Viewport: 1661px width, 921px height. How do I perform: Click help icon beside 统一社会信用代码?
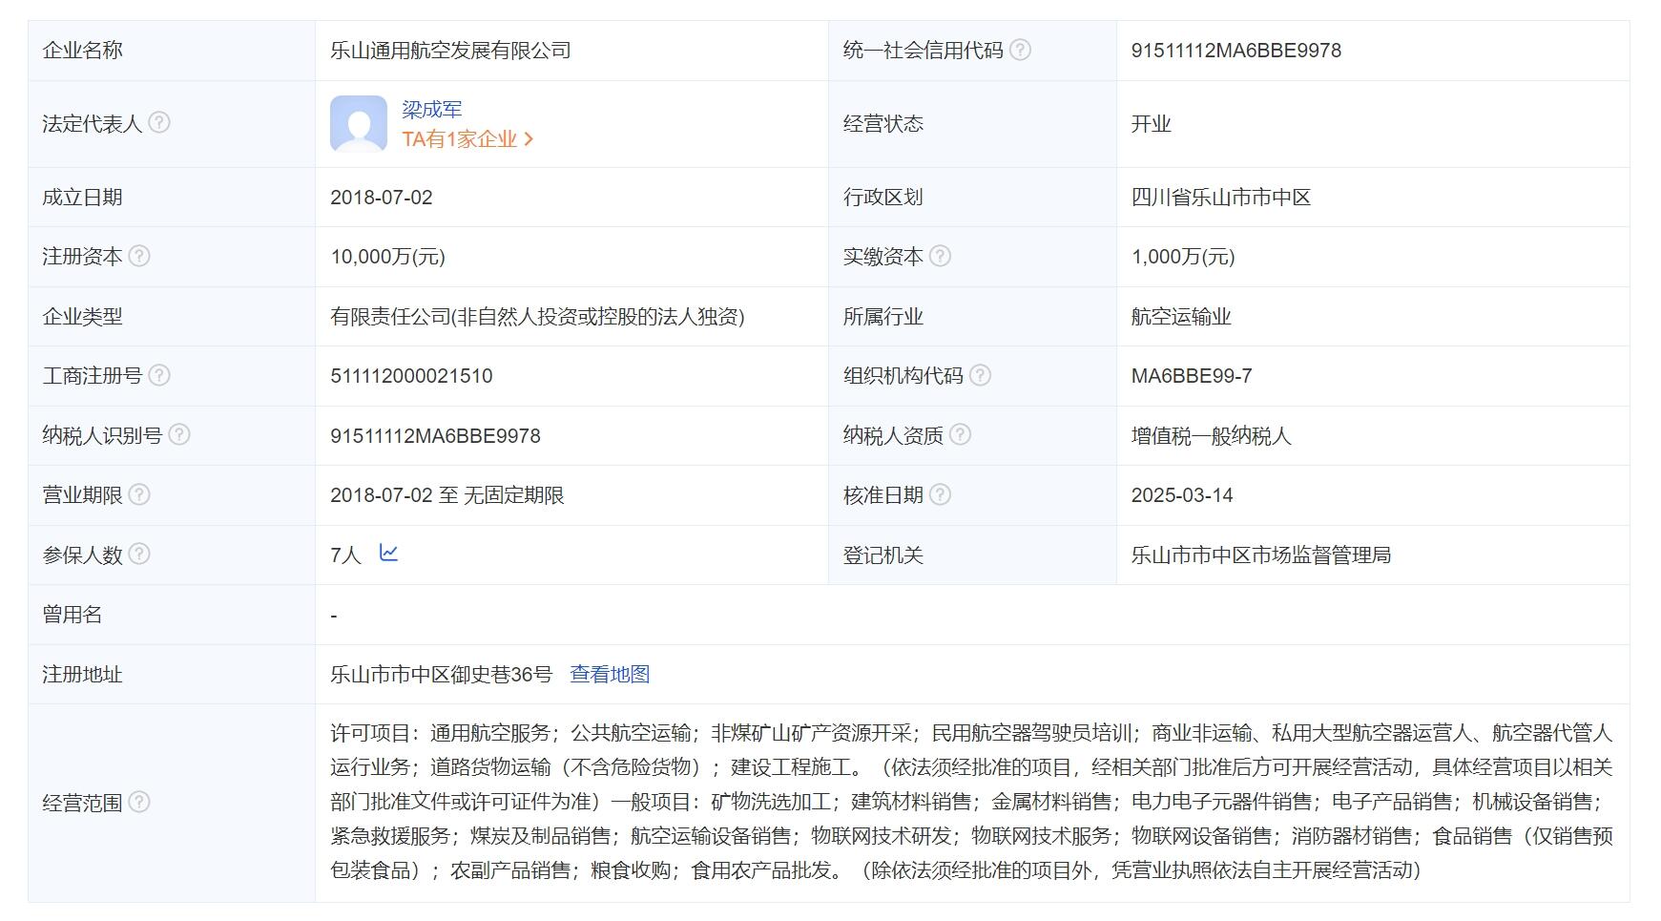[x=1020, y=50]
